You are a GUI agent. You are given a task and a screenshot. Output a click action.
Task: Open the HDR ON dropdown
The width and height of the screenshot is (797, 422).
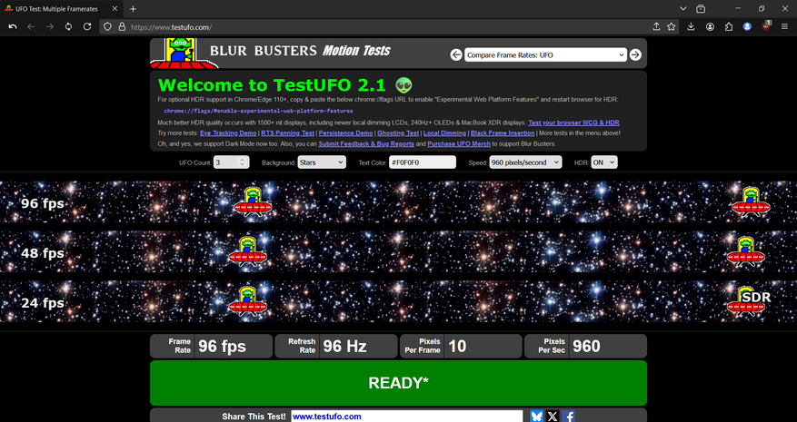[x=604, y=162]
